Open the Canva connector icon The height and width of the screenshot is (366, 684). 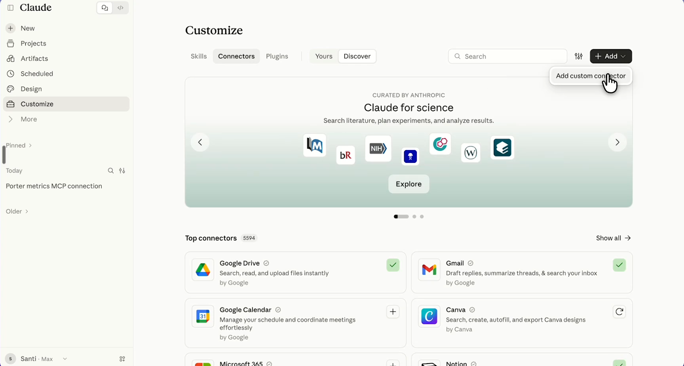429,316
